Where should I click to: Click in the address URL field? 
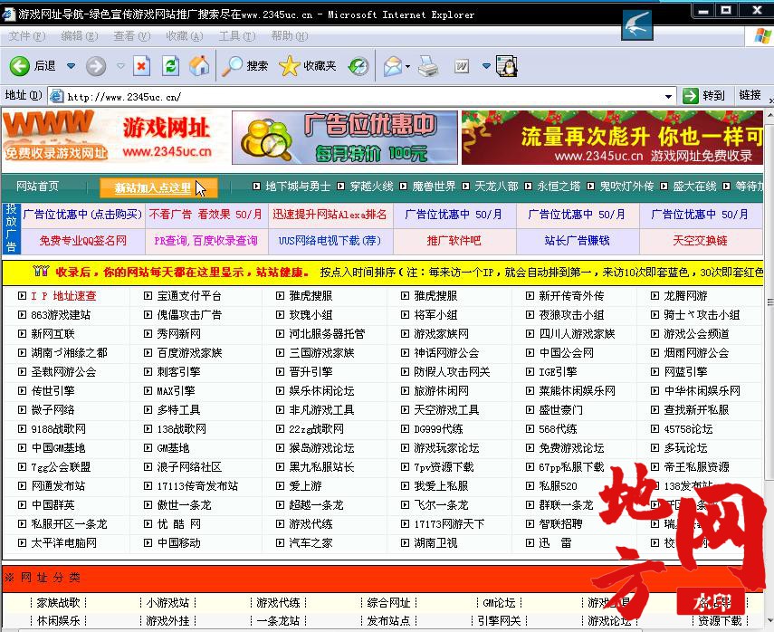pos(363,96)
